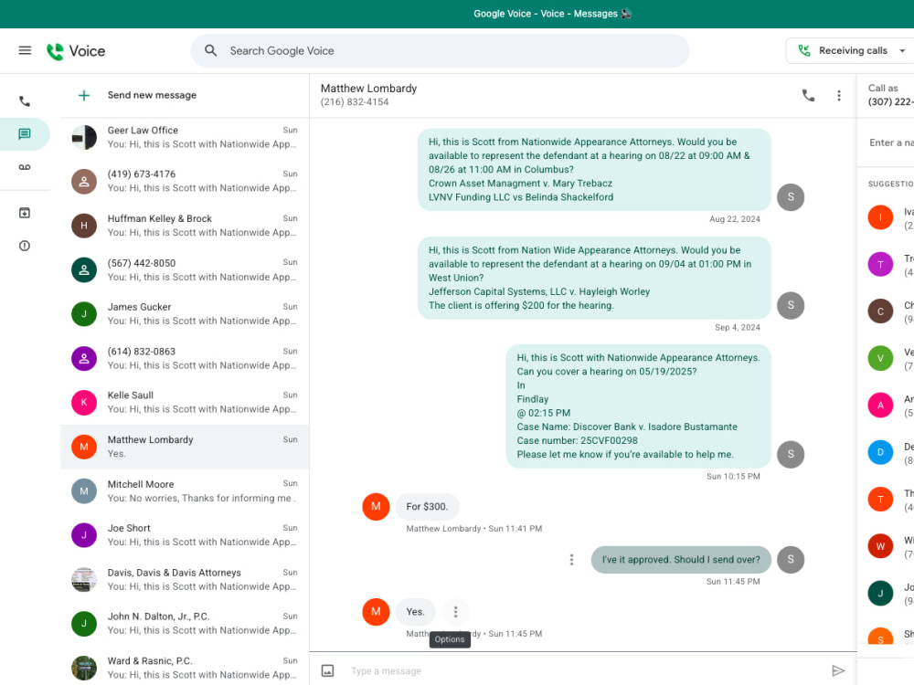Open the Archive section icon

click(25, 213)
